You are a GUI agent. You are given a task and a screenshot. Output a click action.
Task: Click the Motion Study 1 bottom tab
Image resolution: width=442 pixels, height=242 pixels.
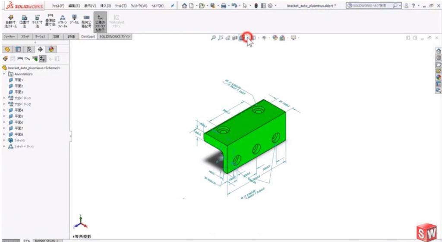(46, 240)
